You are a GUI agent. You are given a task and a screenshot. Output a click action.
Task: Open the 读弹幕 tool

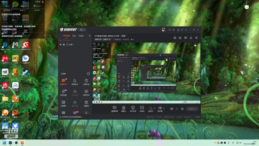tap(63, 103)
